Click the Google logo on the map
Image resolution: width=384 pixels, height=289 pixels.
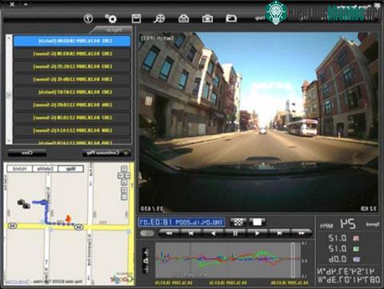pyautogui.click(x=122, y=279)
